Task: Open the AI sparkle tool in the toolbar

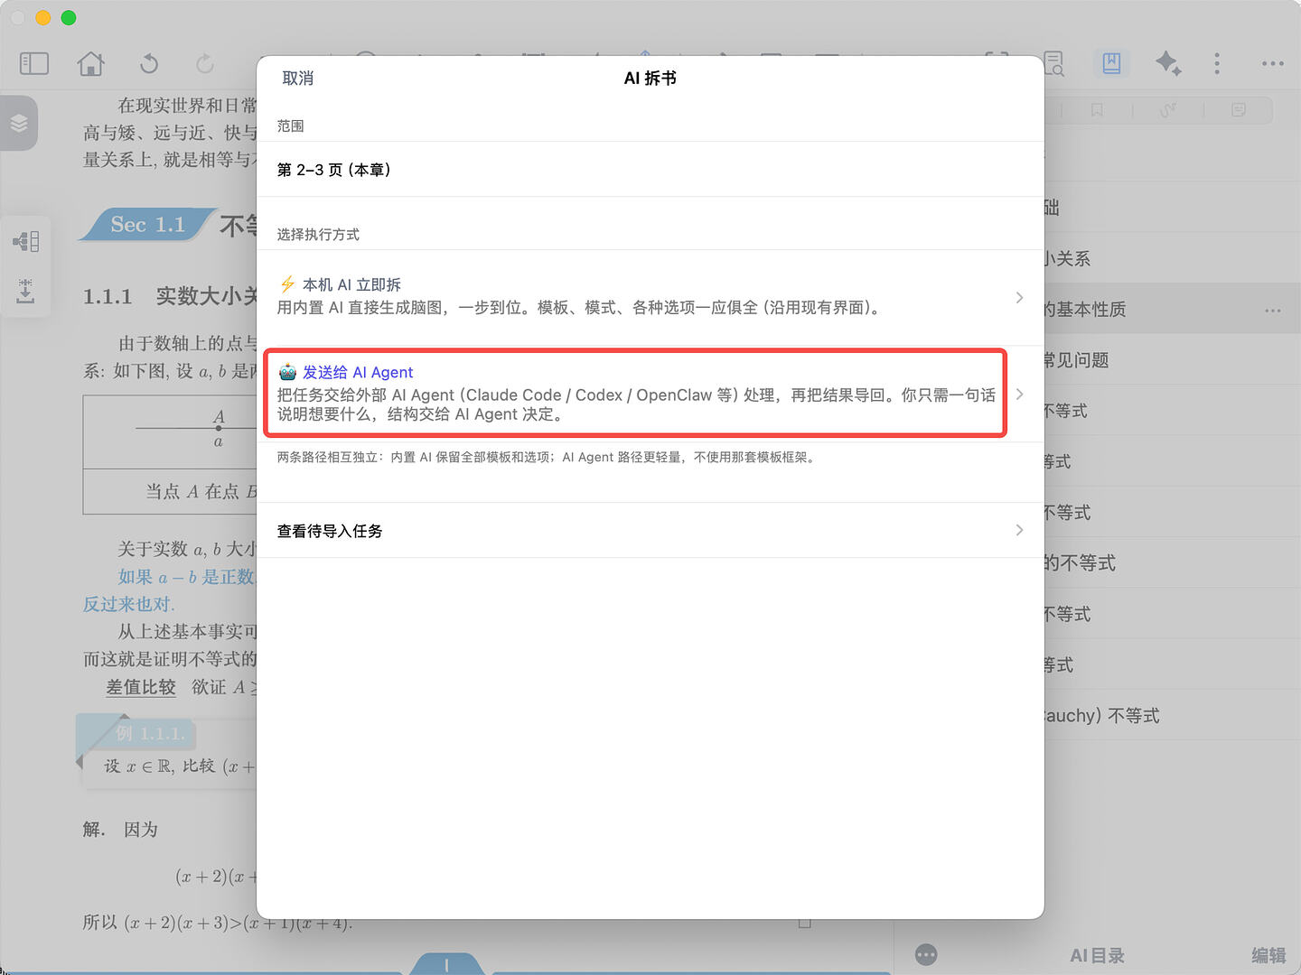Action: point(1167,63)
